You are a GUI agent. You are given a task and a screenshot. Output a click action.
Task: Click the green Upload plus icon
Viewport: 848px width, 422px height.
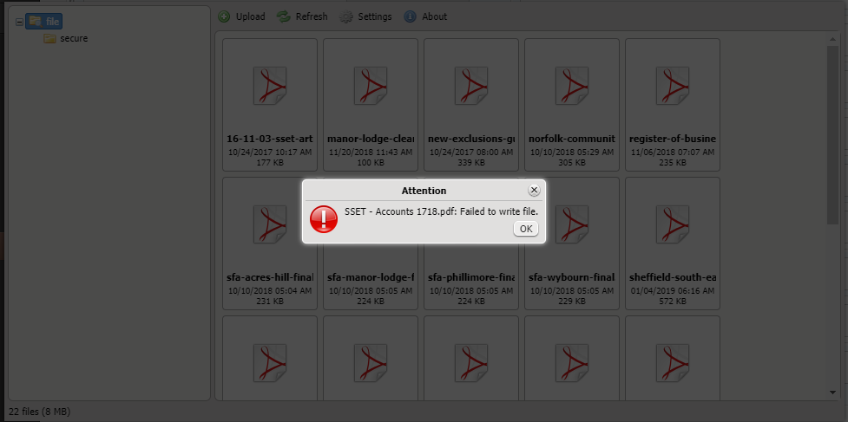point(224,16)
